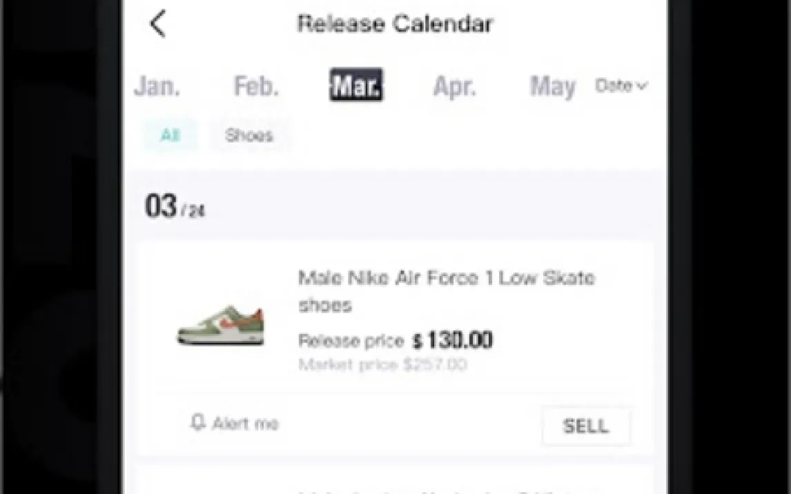Viewport: 791px width, 494px height.
Task: Select the 03/24 date header
Action: [175, 207]
